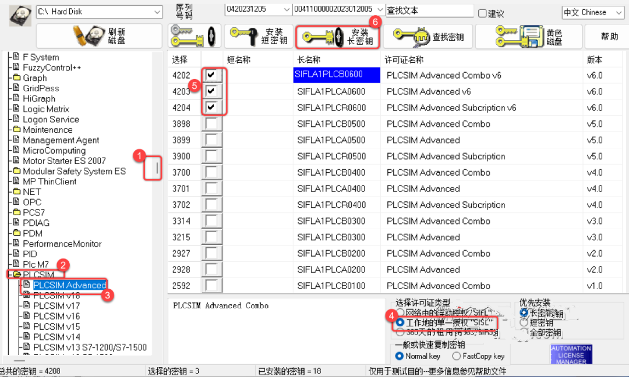The height and width of the screenshot is (377, 629).
Task: Uncheck the checkbox for row 4202
Action: pos(211,75)
